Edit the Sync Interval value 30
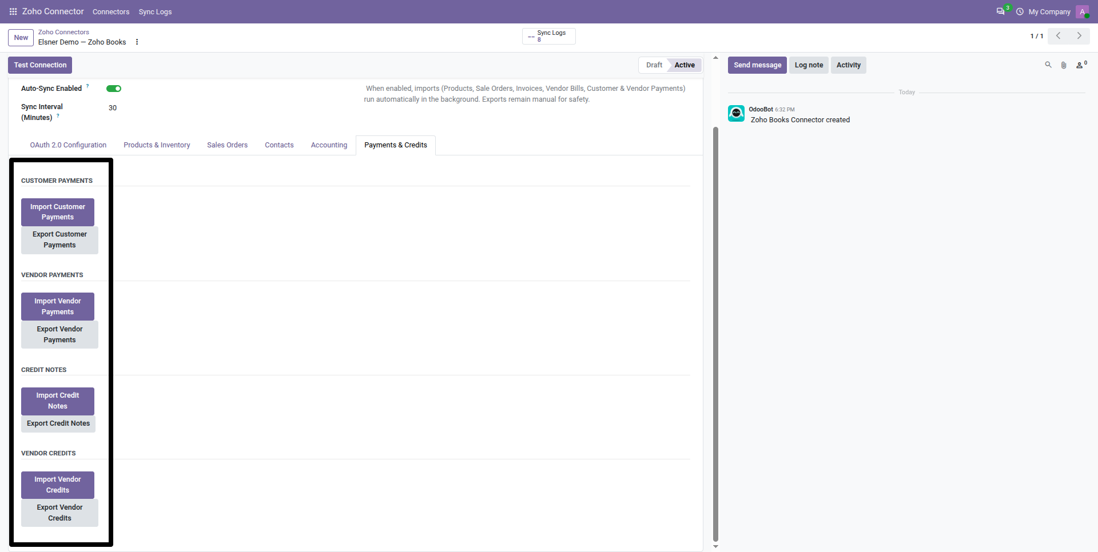 (x=113, y=108)
